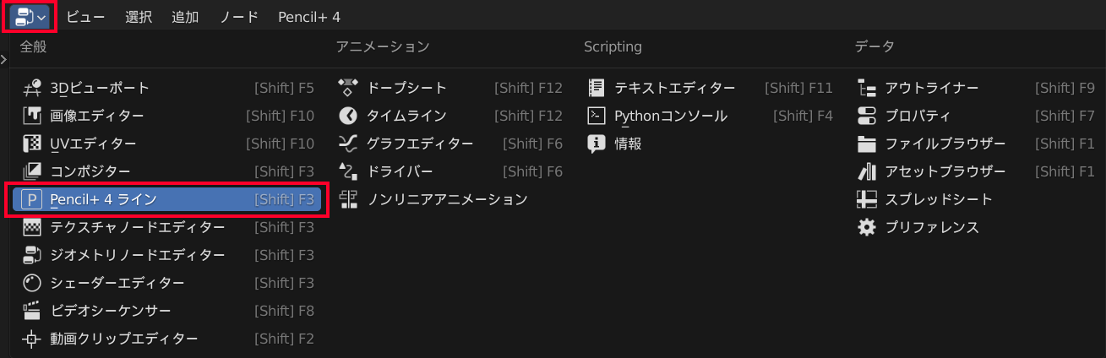The height and width of the screenshot is (358, 1106).
Task: Select the Dope Sheet icon
Action: pyautogui.click(x=348, y=88)
